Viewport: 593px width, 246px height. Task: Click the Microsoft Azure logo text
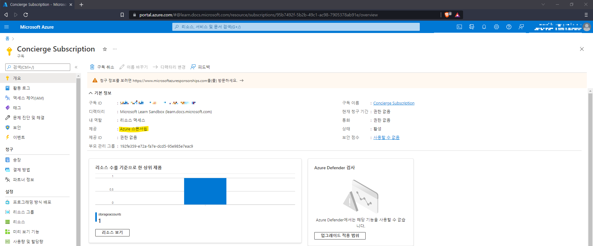[x=37, y=27]
